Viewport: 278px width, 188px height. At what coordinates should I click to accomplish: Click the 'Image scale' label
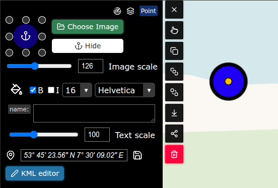point(133,67)
